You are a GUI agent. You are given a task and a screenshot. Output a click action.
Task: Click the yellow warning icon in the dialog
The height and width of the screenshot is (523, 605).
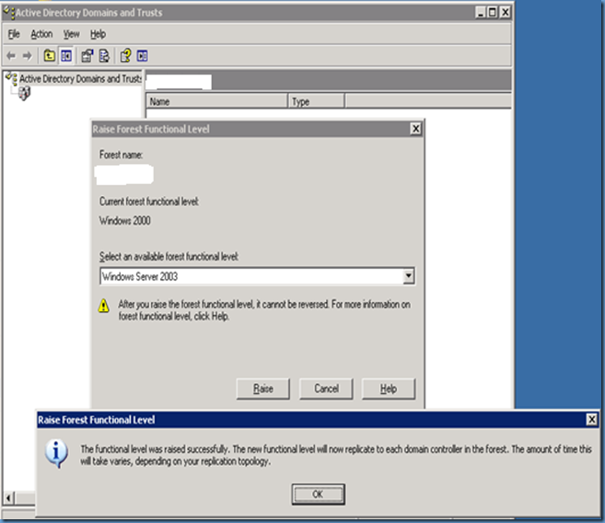click(103, 306)
